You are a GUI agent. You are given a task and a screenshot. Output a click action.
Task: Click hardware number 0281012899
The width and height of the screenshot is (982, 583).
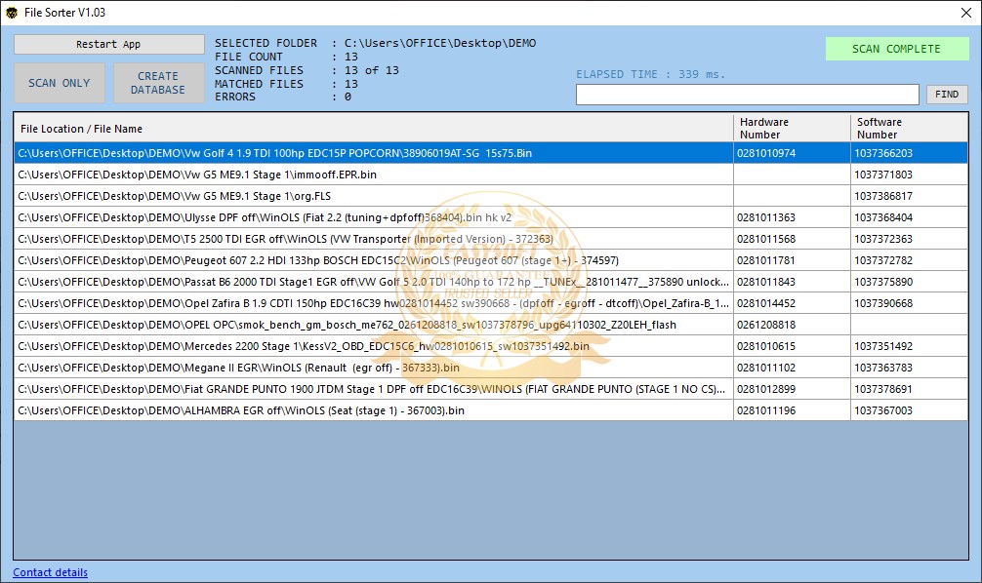tap(766, 389)
